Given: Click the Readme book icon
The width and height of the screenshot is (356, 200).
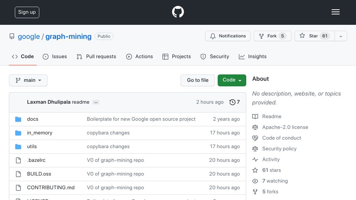Looking at the screenshot, I should [255, 117].
